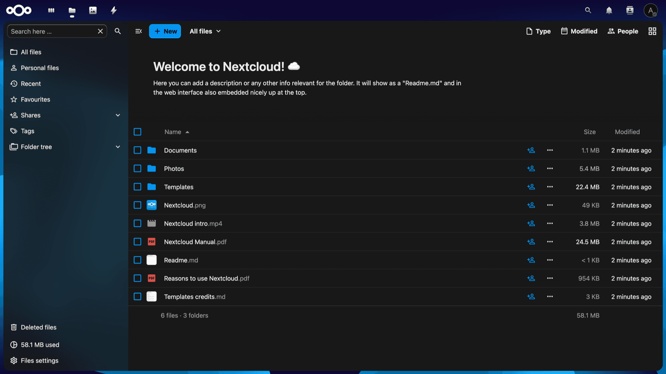666x374 pixels.
Task: Check the Nextcloud.png checkbox
Action: (137, 205)
